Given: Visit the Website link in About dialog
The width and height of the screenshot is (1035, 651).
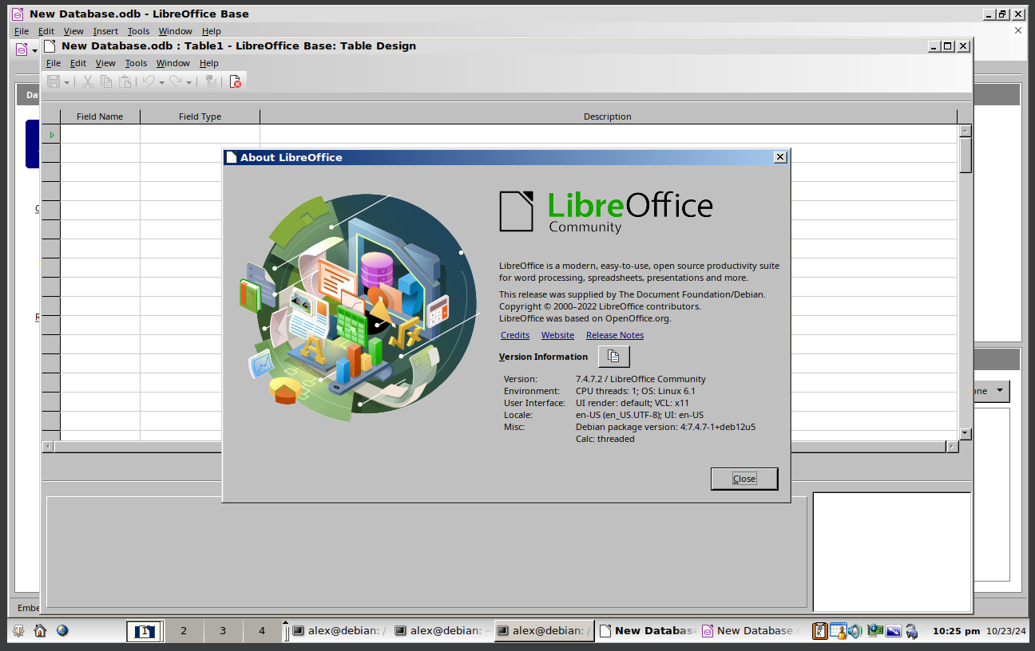Looking at the screenshot, I should pyautogui.click(x=557, y=335).
